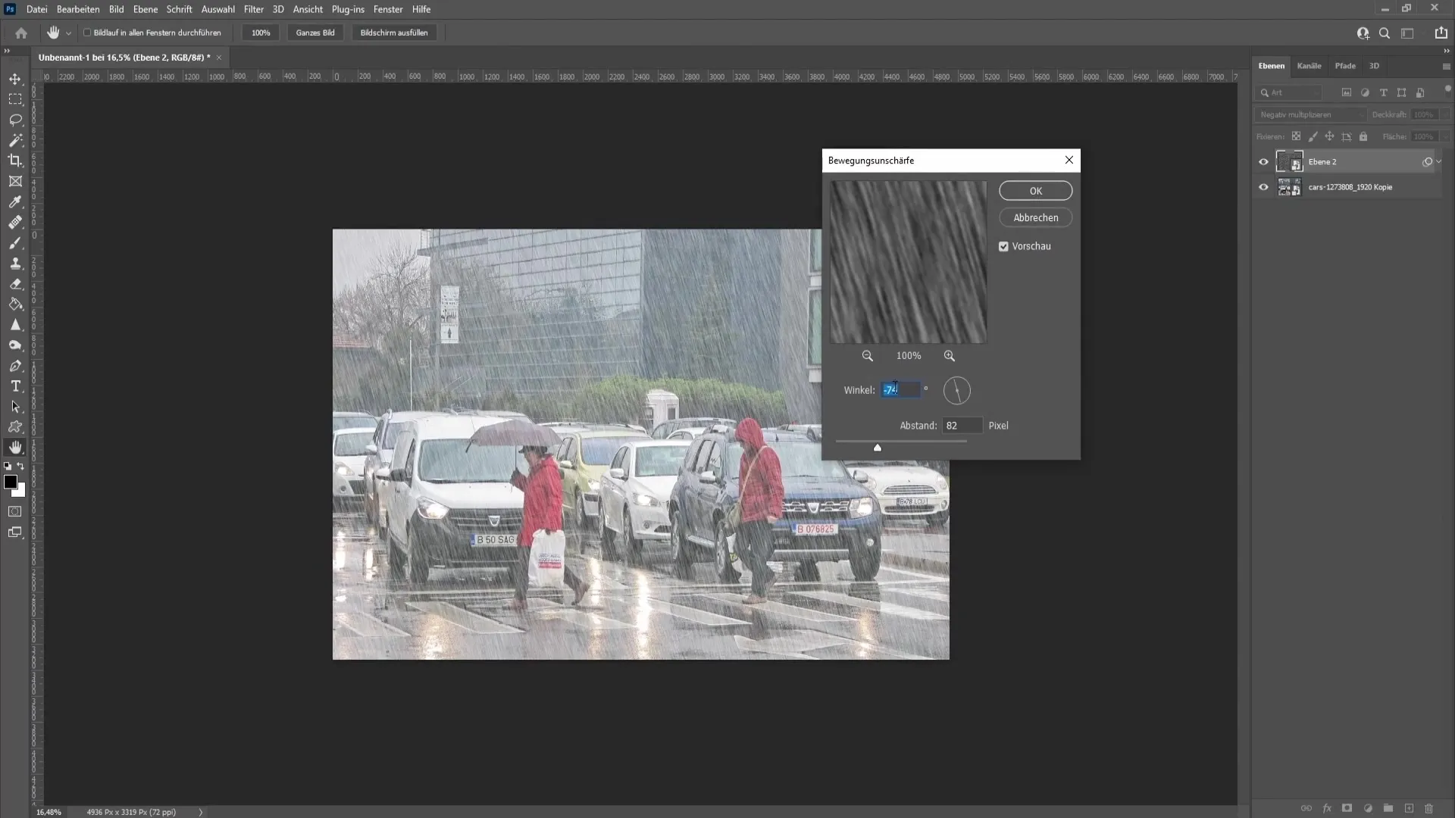Open the Negativ multiplizieren blend mode dropdown
This screenshot has height=818, width=1455.
[1310, 114]
